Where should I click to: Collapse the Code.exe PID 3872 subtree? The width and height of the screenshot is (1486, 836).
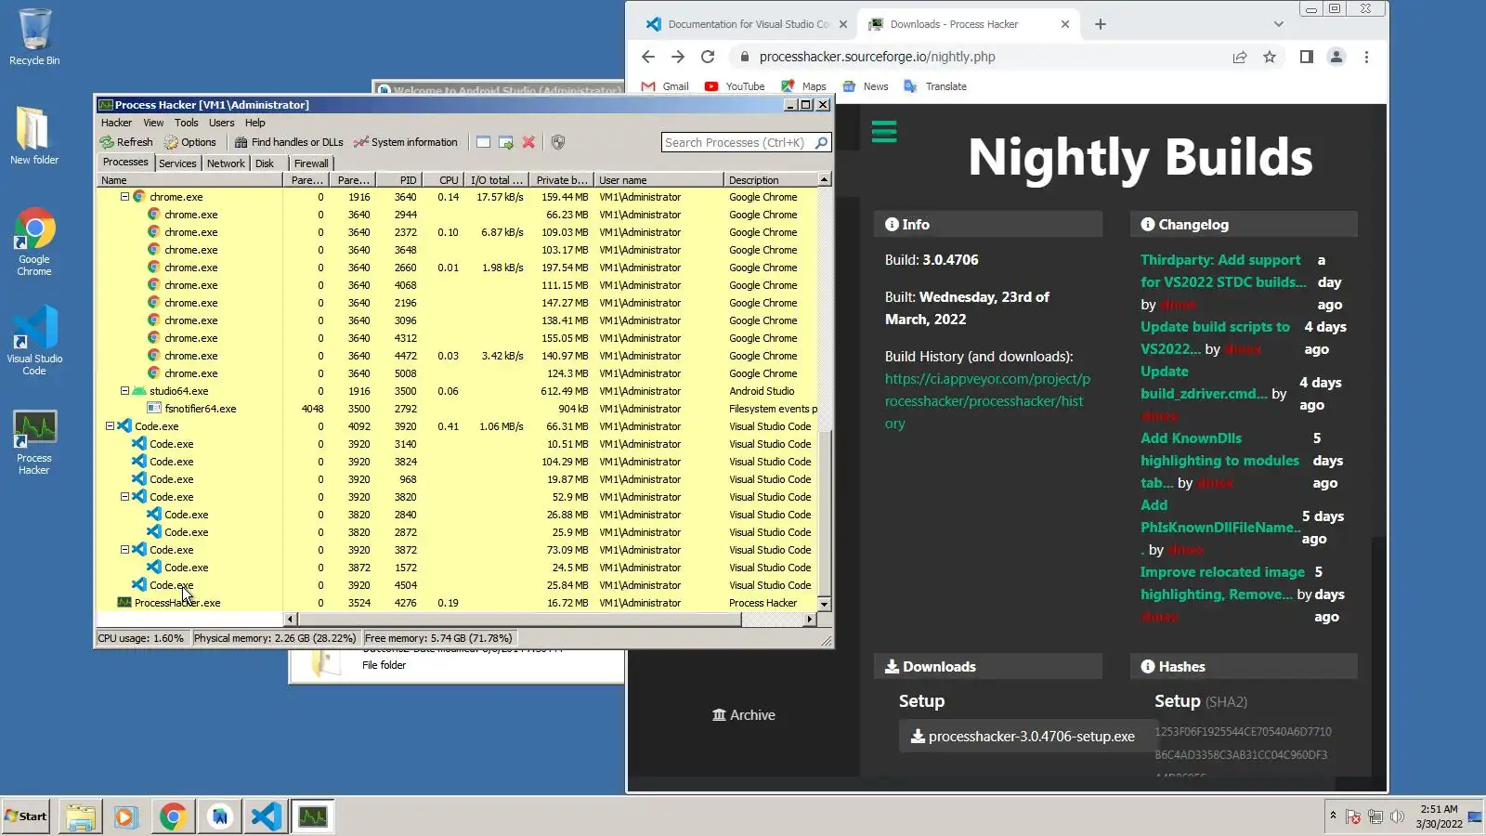pos(124,550)
